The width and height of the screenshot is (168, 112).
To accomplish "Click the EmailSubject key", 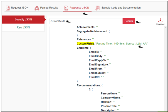I will point(97,73).
